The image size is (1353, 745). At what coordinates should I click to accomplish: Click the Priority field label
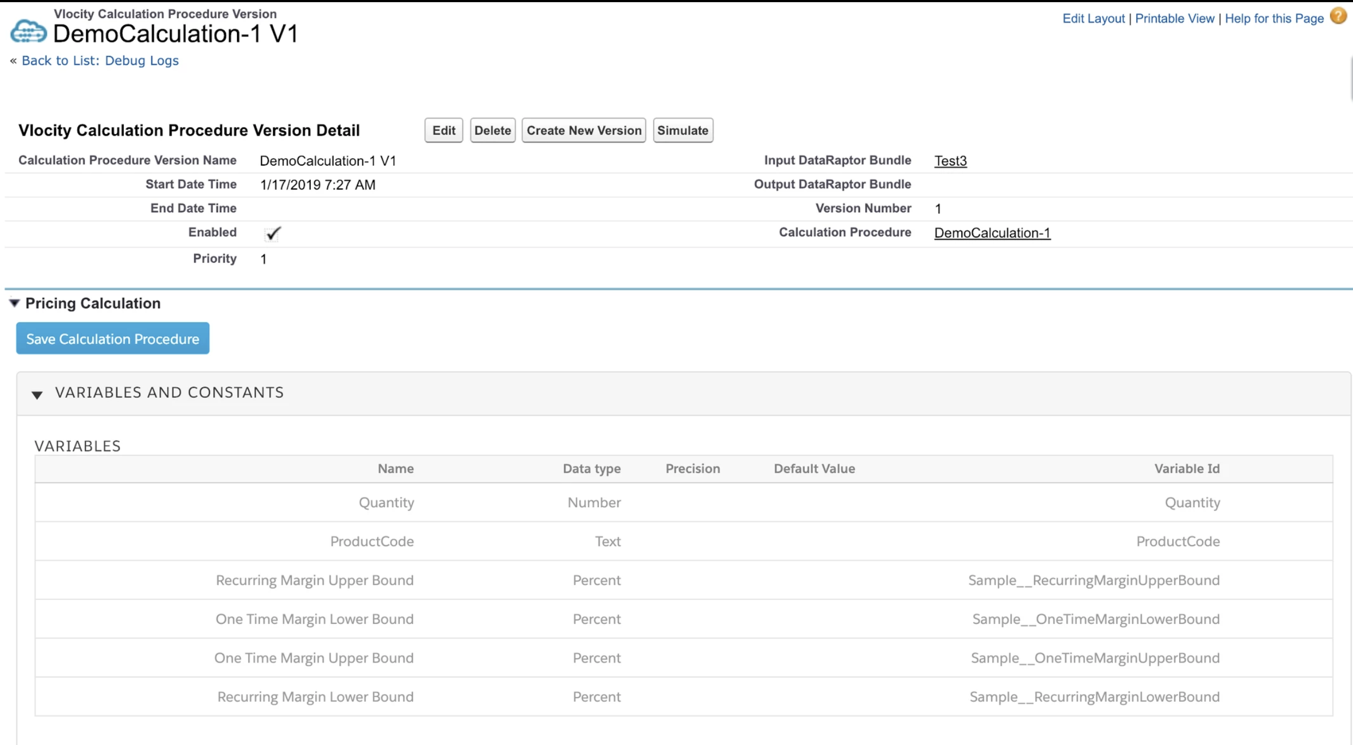pos(215,258)
